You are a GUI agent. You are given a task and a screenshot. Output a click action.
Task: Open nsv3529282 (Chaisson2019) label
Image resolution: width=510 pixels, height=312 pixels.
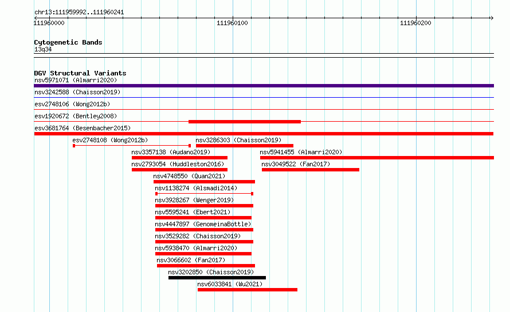[x=198, y=236]
